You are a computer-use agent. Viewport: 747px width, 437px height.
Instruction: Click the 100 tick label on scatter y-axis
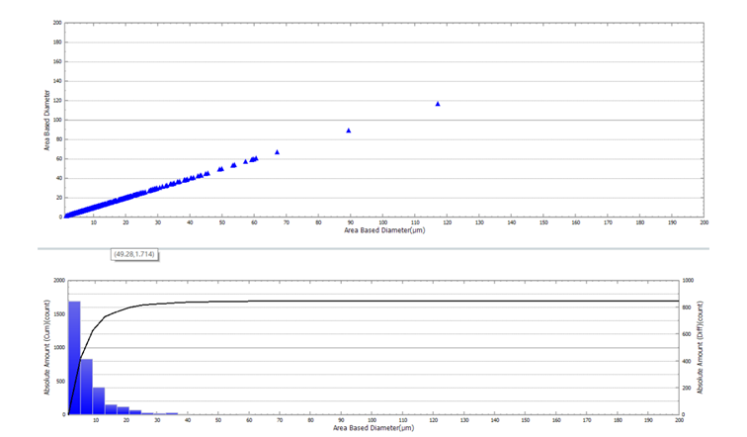(x=56, y=120)
